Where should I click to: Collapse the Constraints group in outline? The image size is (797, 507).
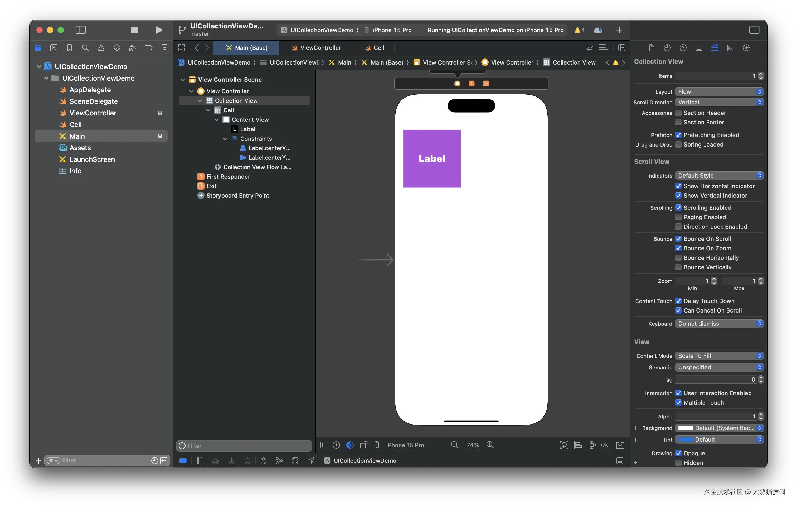coord(225,139)
